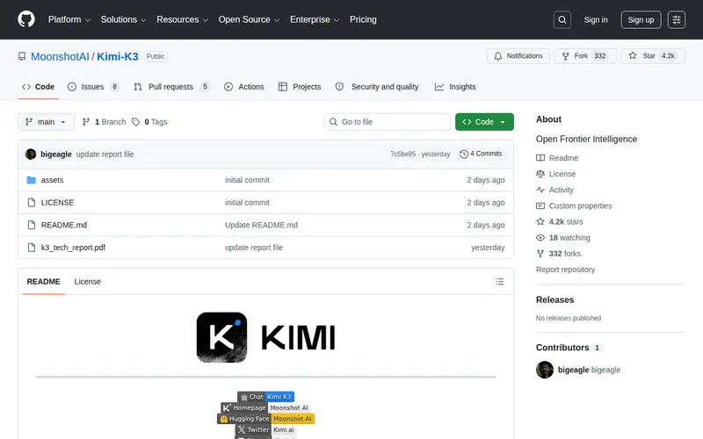Open the search magnifier in the header

click(x=562, y=19)
